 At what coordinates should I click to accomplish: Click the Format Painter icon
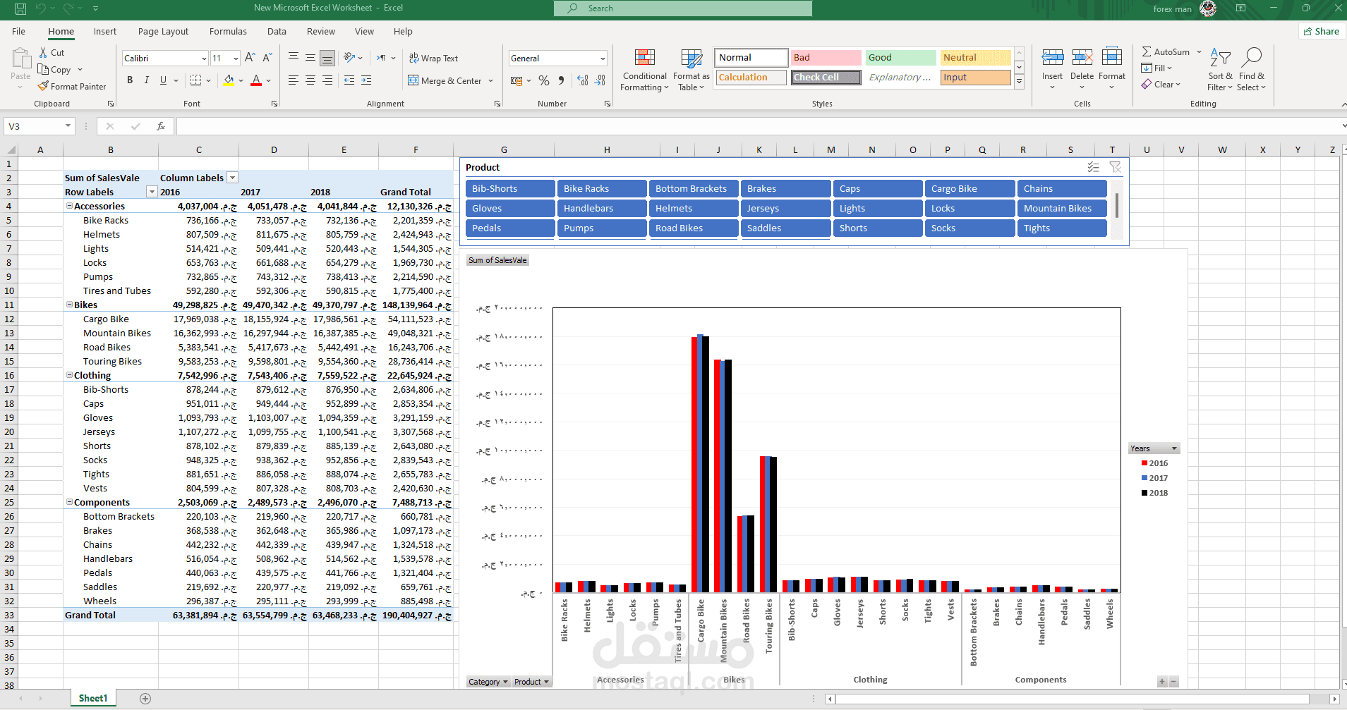pyautogui.click(x=44, y=86)
